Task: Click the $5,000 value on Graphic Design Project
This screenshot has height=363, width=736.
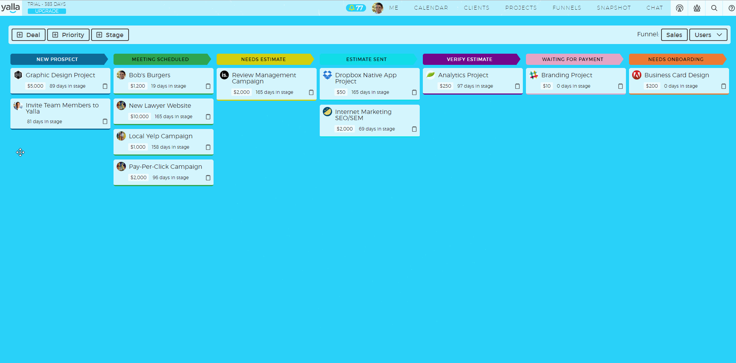Action: 35,86
